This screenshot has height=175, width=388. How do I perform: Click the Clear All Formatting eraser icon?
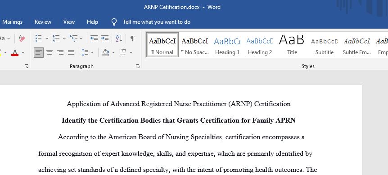(x=22, y=38)
